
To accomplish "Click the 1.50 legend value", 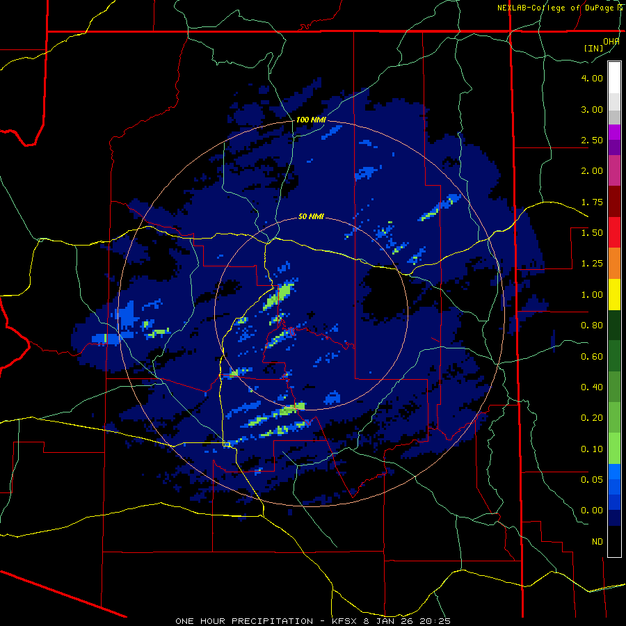I will [x=592, y=233].
